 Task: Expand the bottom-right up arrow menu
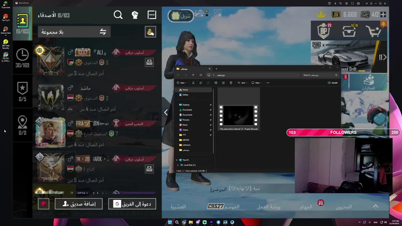[x=375, y=206]
